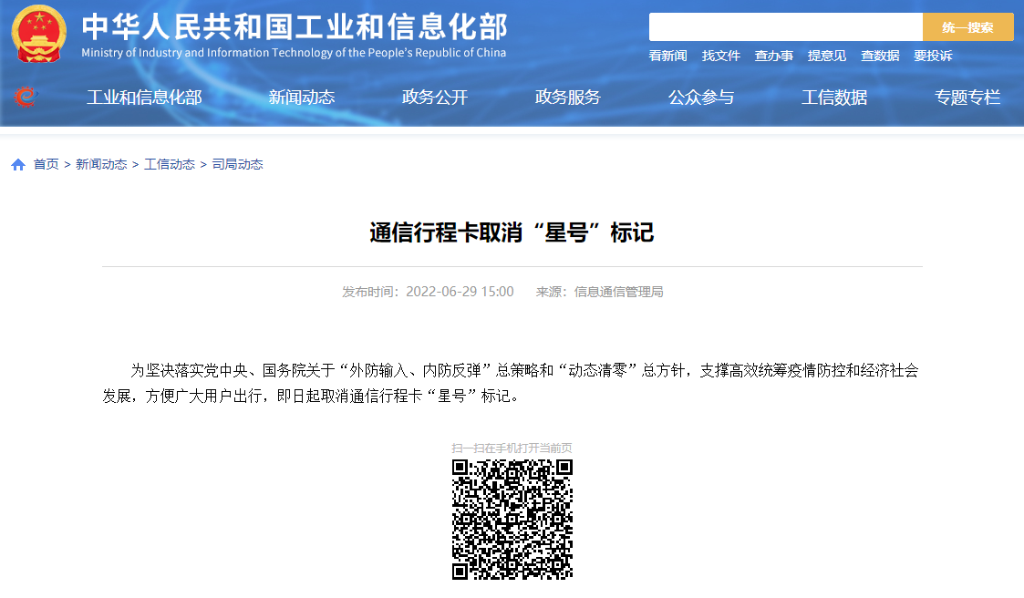Open the 专题专栏 navigation item
This screenshot has height=598, width=1024.
(967, 98)
